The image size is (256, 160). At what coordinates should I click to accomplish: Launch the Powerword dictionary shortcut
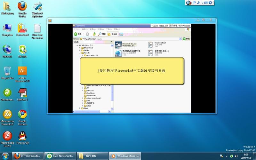tap(22, 30)
